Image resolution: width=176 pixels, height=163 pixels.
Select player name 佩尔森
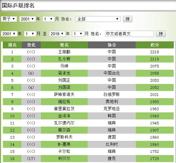point(64,130)
